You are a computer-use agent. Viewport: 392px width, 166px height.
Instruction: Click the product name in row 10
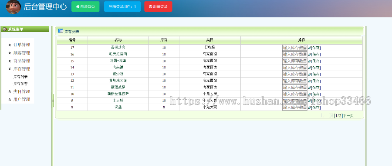pyautogui.click(x=118, y=94)
